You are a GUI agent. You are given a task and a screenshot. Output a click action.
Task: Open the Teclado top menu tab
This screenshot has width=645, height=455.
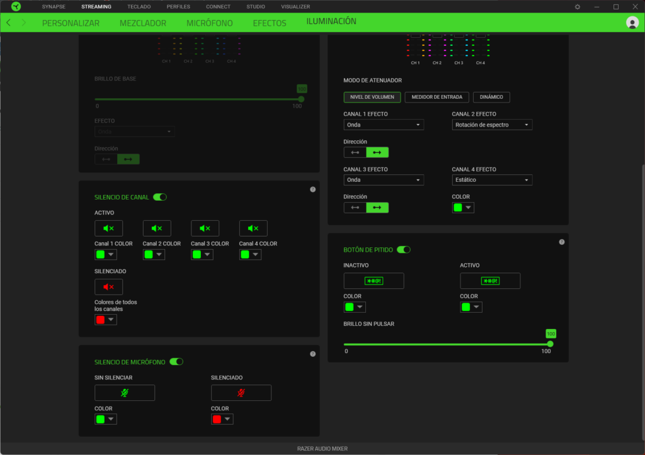point(139,6)
